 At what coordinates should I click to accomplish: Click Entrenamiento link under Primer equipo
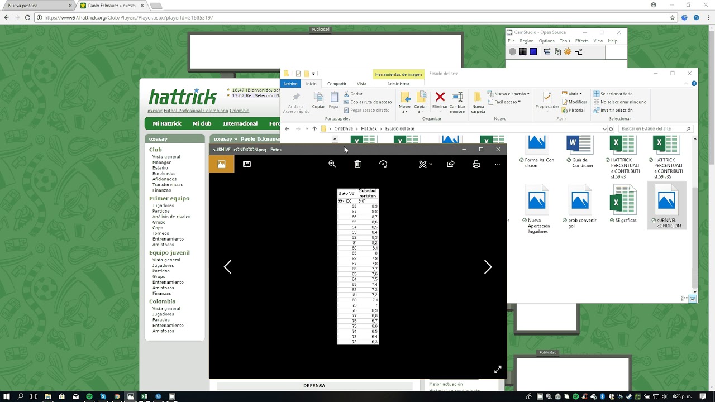pyautogui.click(x=168, y=239)
